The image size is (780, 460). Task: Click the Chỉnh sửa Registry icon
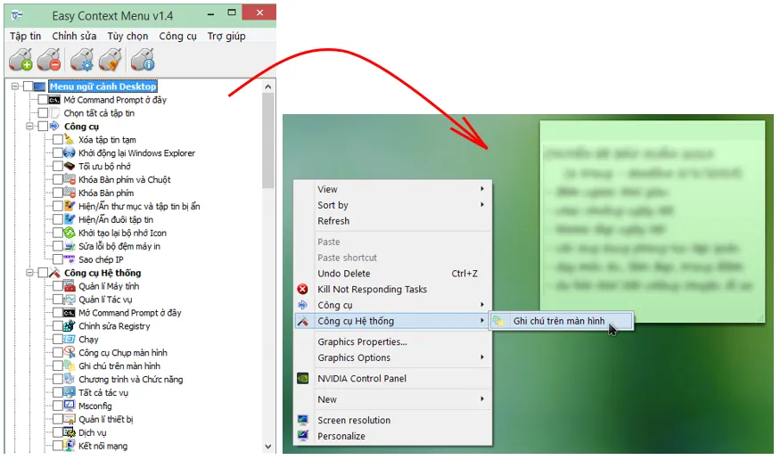click(x=70, y=326)
